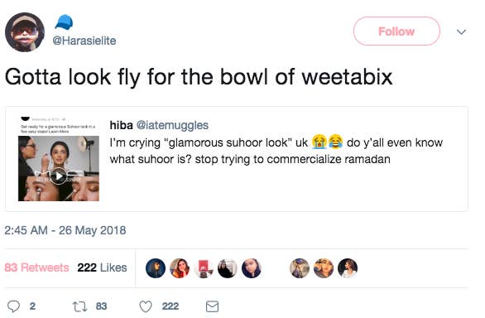View the list of 83 Retweets

click(x=36, y=267)
